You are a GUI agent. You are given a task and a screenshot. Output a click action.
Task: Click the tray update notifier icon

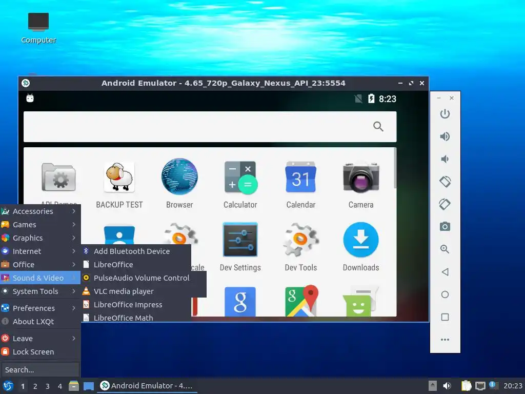[493, 385]
